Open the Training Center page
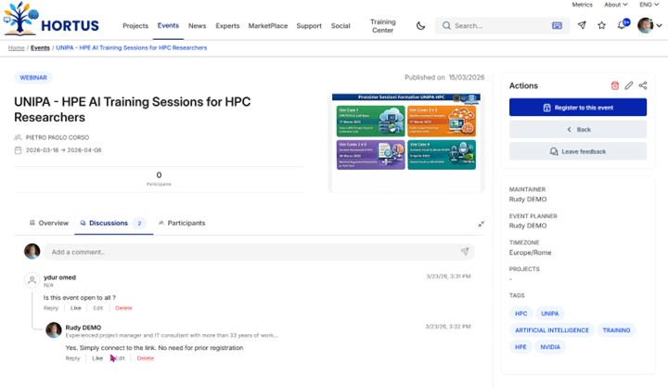This screenshot has height=387, width=668. 382,26
